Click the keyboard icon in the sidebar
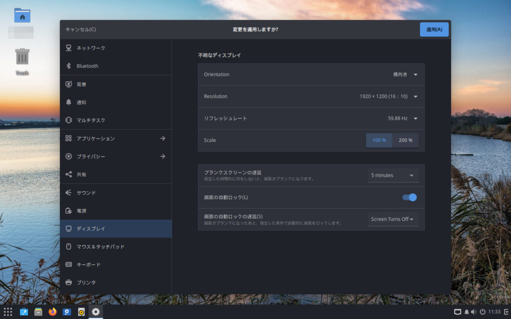Viewport: 511px width, 319px height. click(x=69, y=264)
